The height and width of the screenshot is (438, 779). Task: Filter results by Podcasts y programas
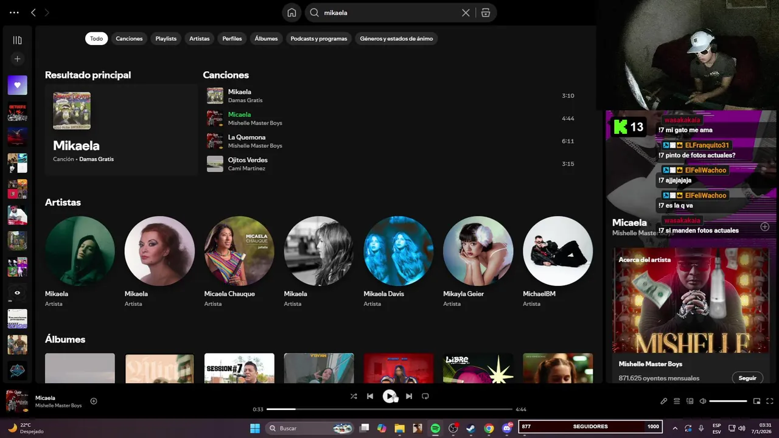click(319, 38)
